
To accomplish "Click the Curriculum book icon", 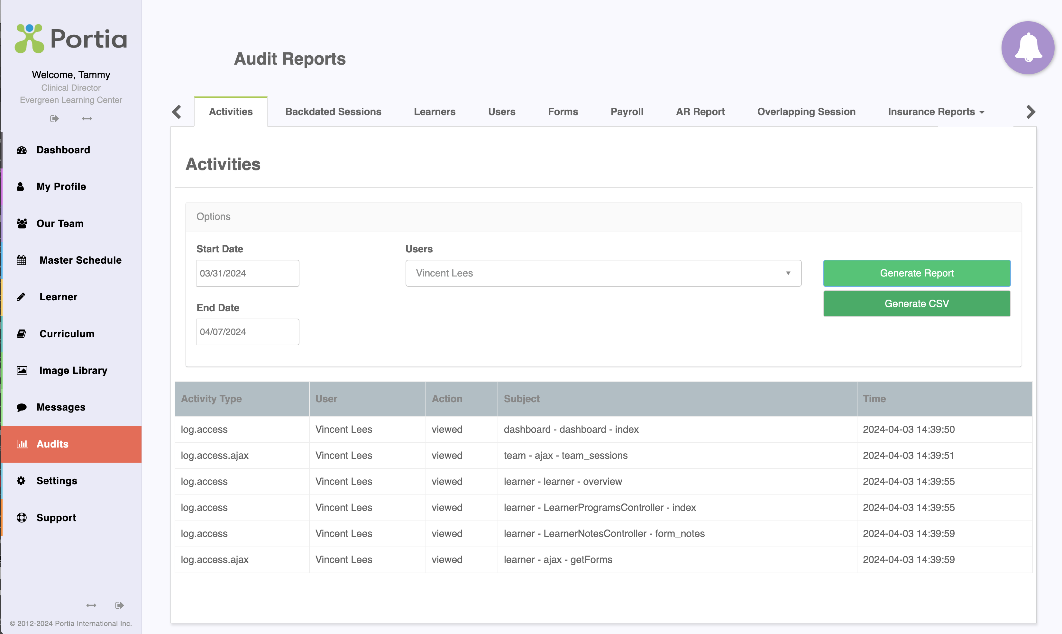I will pos(21,334).
